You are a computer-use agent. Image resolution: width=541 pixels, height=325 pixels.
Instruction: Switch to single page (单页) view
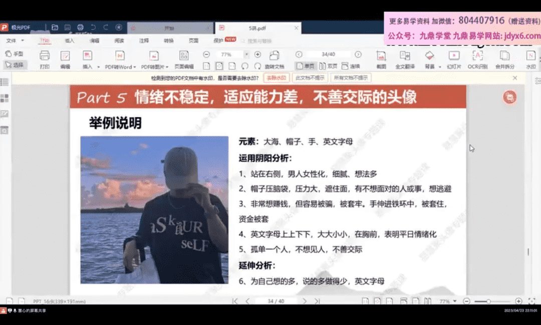(306, 66)
